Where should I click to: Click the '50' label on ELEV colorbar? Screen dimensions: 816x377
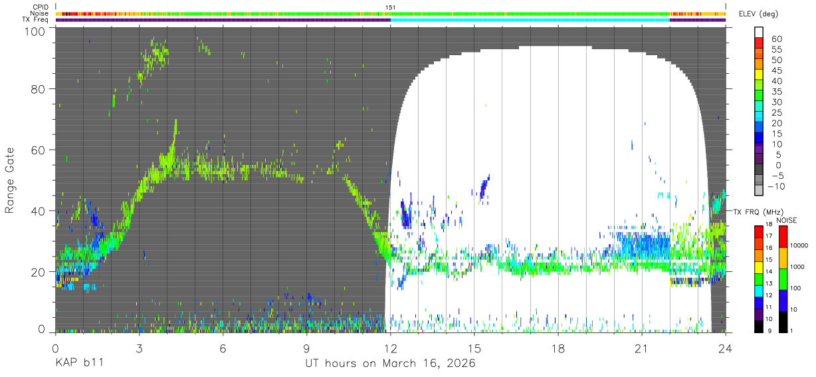(x=776, y=61)
